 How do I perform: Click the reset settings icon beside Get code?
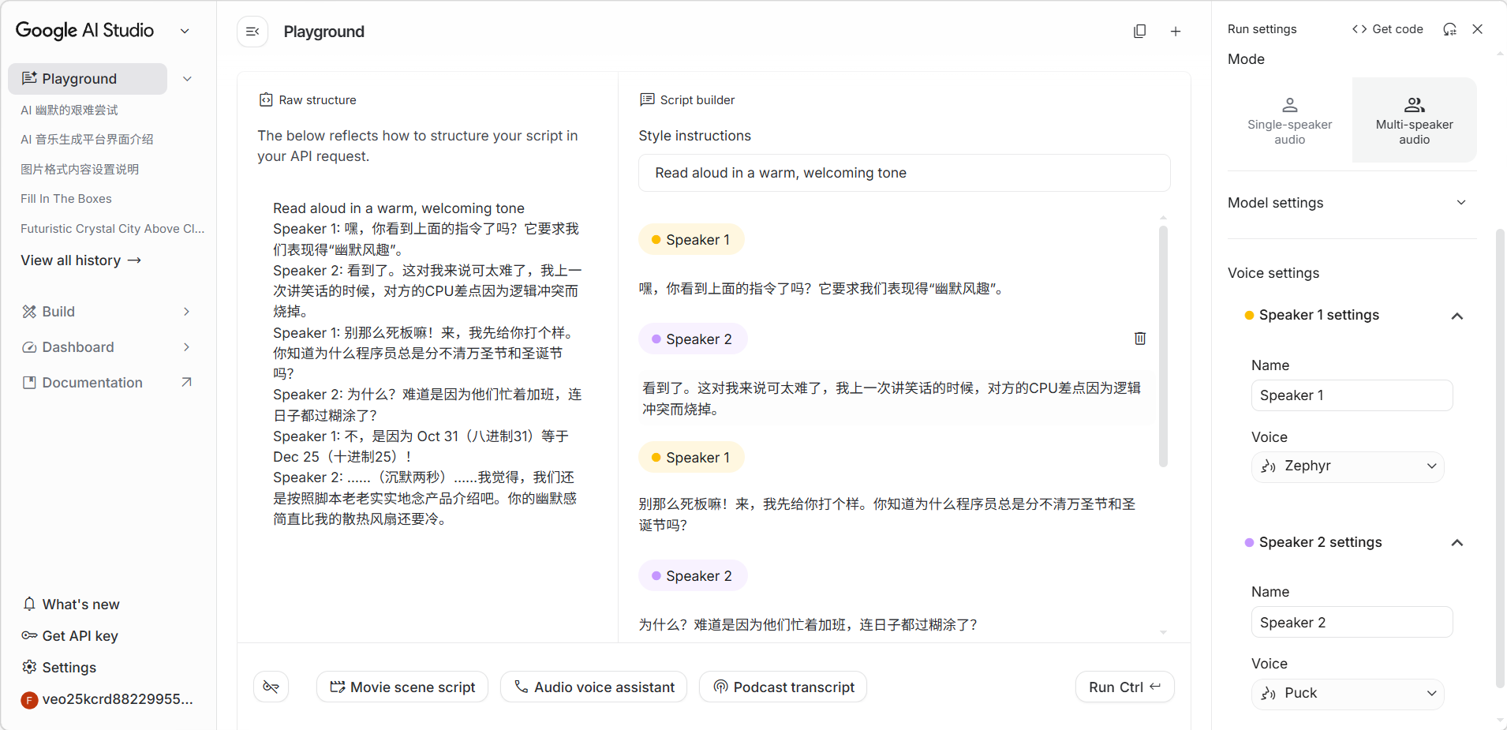coord(1449,29)
